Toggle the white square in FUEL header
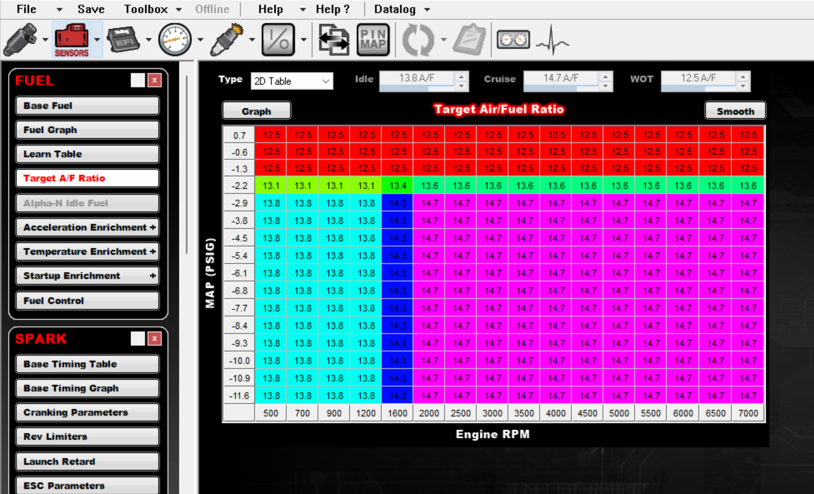This screenshot has height=494, width=814. 138,80
